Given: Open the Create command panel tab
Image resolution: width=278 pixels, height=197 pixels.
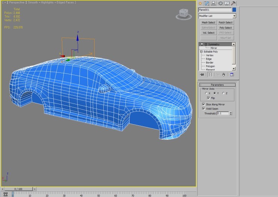Looking at the screenshot, I should coord(200,3).
